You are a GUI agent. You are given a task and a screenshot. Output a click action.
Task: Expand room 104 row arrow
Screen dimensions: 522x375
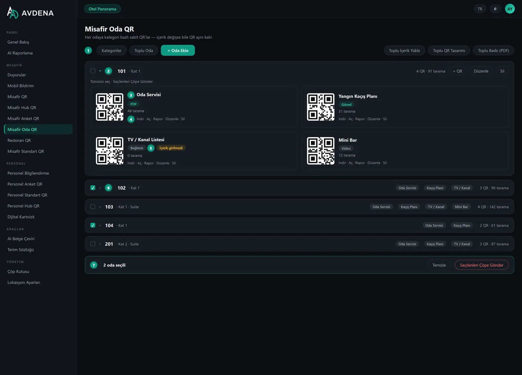[100, 226]
